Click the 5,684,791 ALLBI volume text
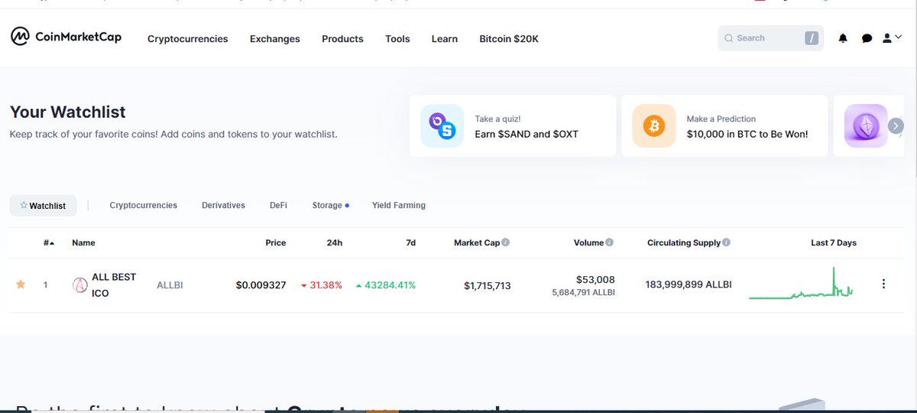The image size is (917, 413). tap(583, 293)
